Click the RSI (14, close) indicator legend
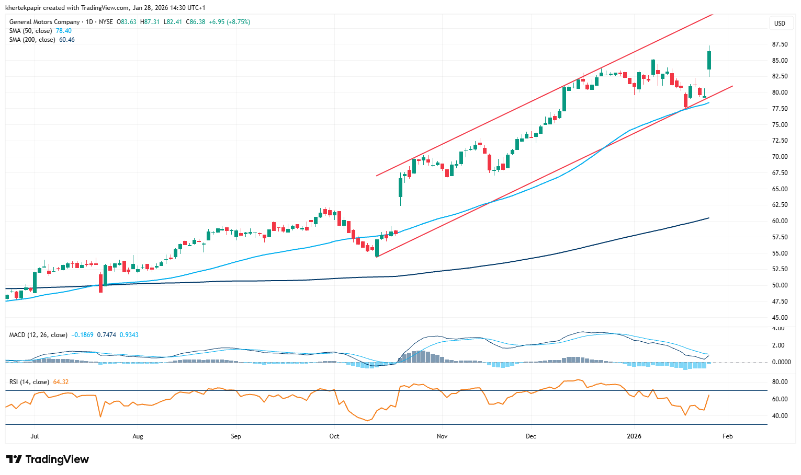The height and width of the screenshot is (475, 801). tap(29, 382)
